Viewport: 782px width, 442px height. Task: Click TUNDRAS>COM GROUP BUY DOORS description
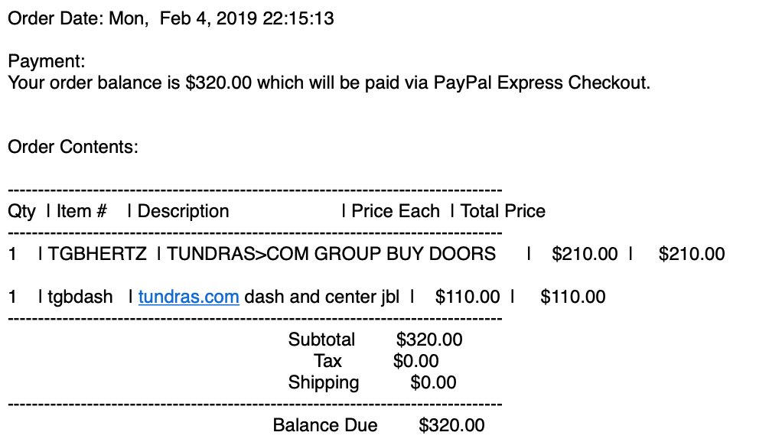pyautogui.click(x=331, y=254)
